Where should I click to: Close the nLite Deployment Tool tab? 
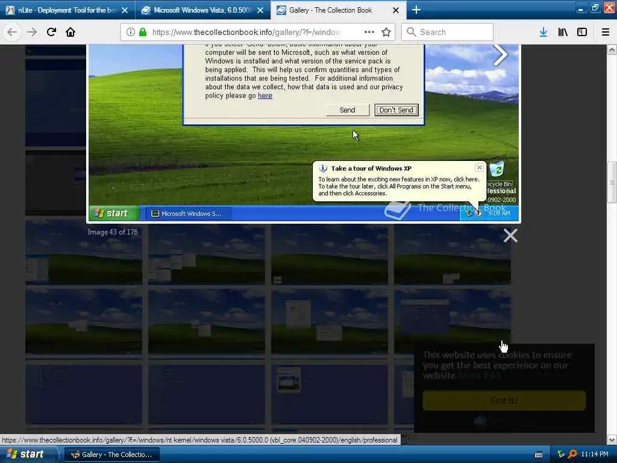[125, 10]
